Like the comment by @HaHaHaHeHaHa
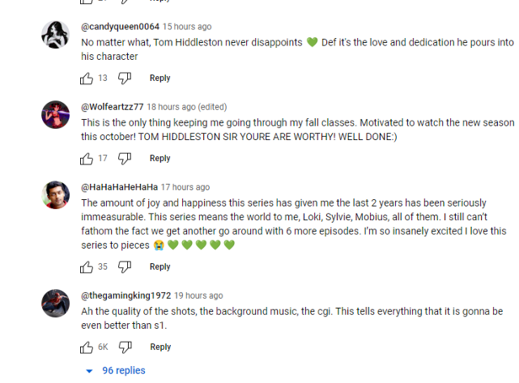The height and width of the screenshot is (383, 519). [x=87, y=267]
